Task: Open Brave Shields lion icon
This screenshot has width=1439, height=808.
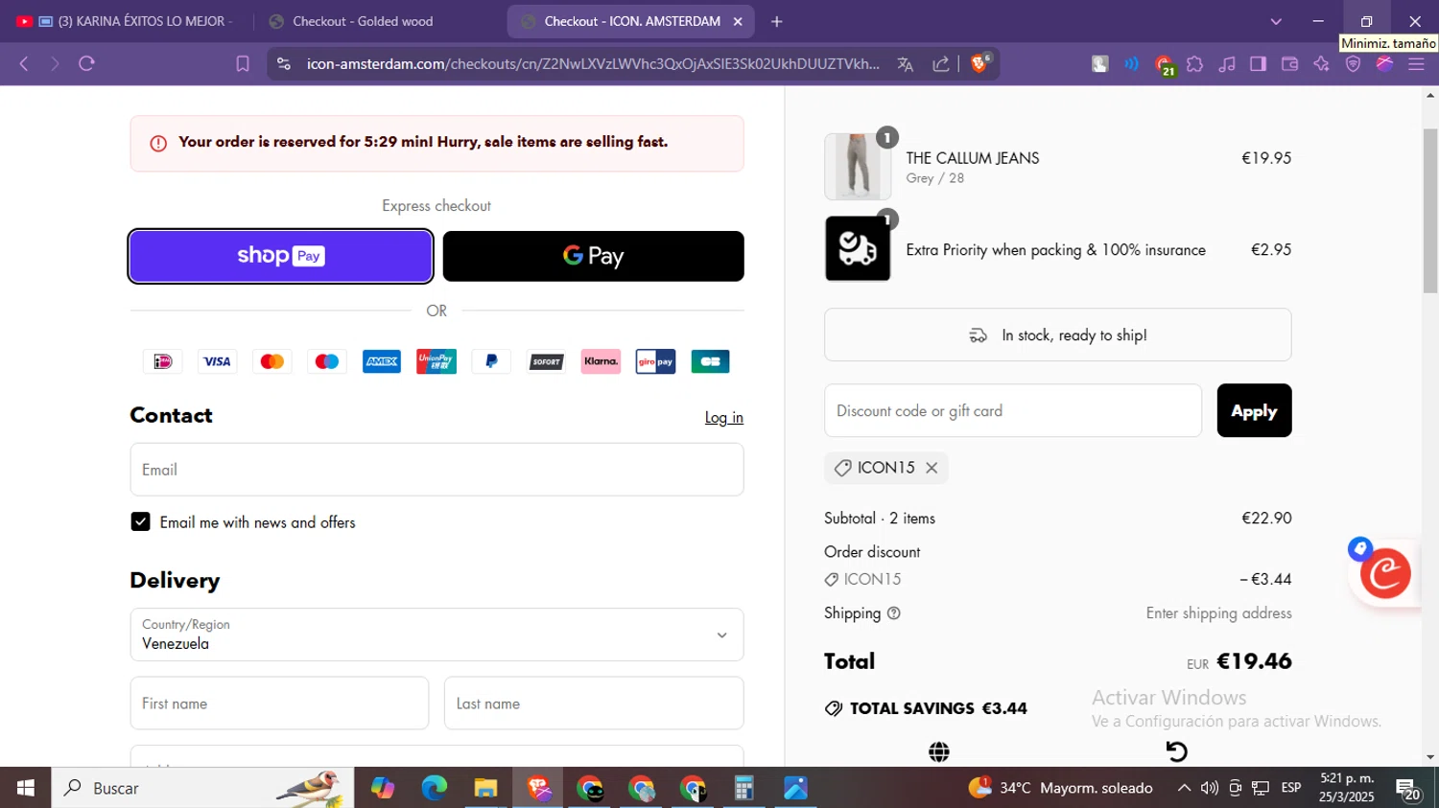Action: coord(979,63)
